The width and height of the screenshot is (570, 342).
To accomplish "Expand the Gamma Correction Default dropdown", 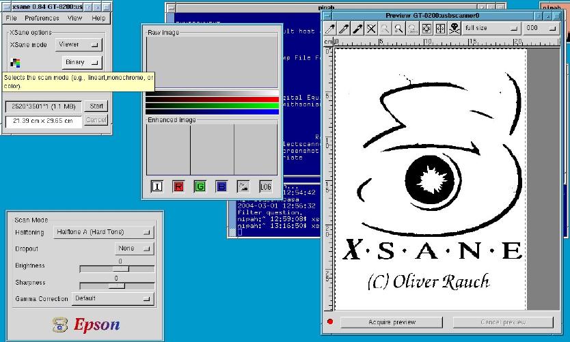I will (113, 298).
